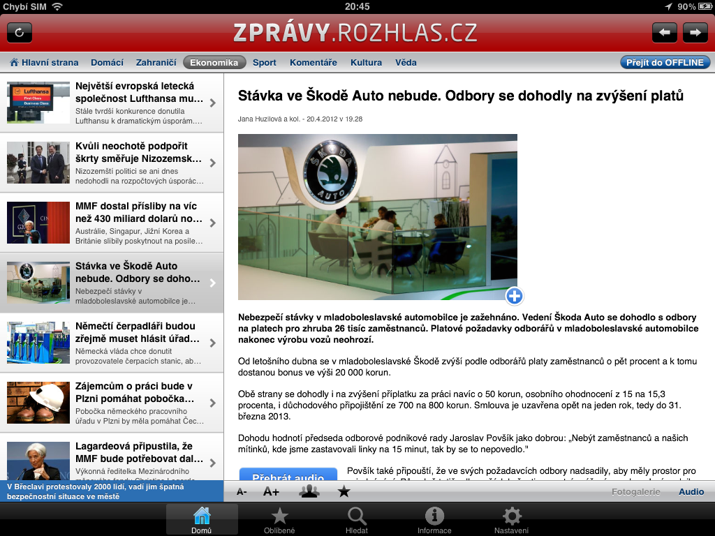Select the Domácí category
Image resolution: width=715 pixels, height=536 pixels.
107,62
